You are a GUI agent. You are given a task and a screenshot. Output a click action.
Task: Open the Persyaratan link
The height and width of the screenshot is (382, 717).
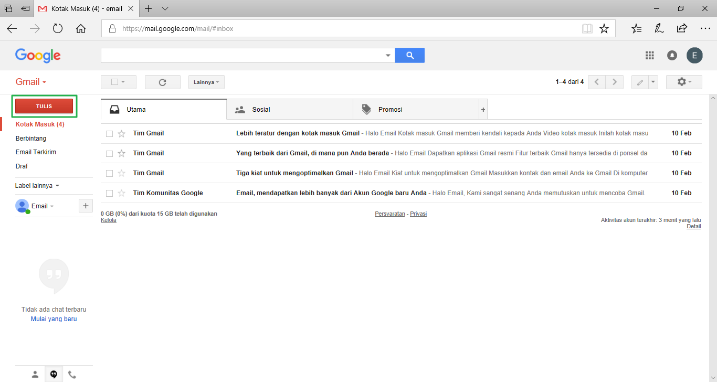[x=390, y=214]
